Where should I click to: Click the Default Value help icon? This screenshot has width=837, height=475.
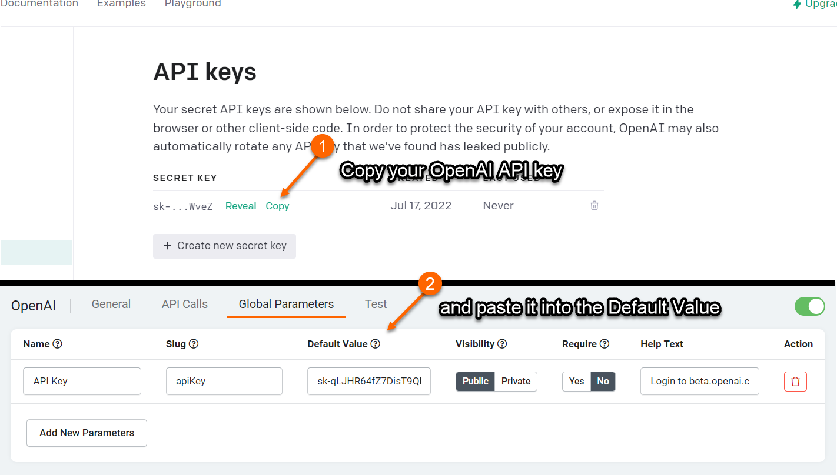click(376, 344)
